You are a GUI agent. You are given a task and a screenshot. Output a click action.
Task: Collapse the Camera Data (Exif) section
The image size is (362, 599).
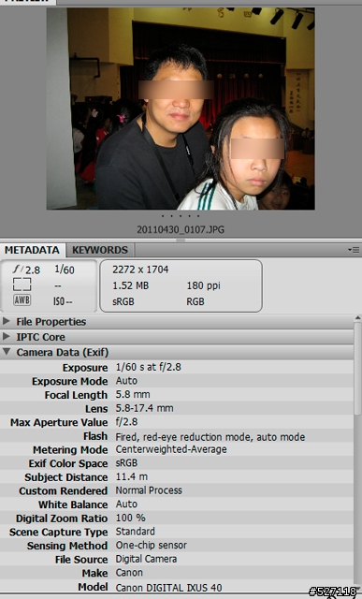tap(7, 352)
